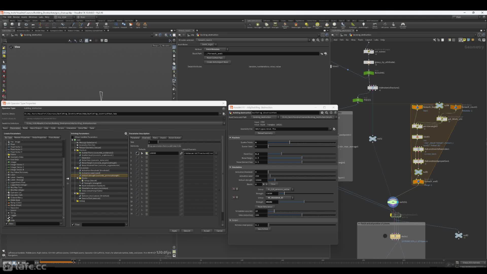
Task: Select the Spiral shelf tool
Action: 138,25
